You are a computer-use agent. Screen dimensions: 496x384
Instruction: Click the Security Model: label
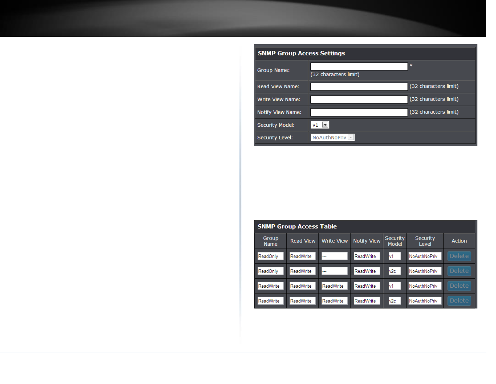(276, 125)
